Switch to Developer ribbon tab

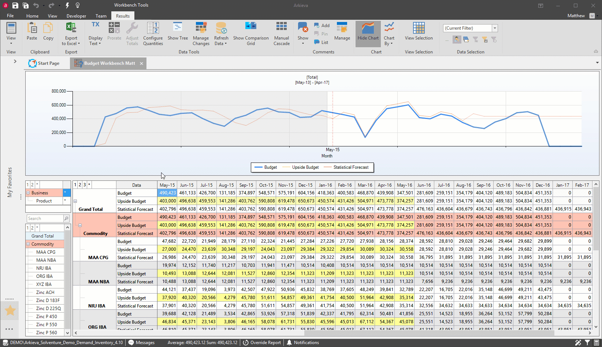(76, 16)
